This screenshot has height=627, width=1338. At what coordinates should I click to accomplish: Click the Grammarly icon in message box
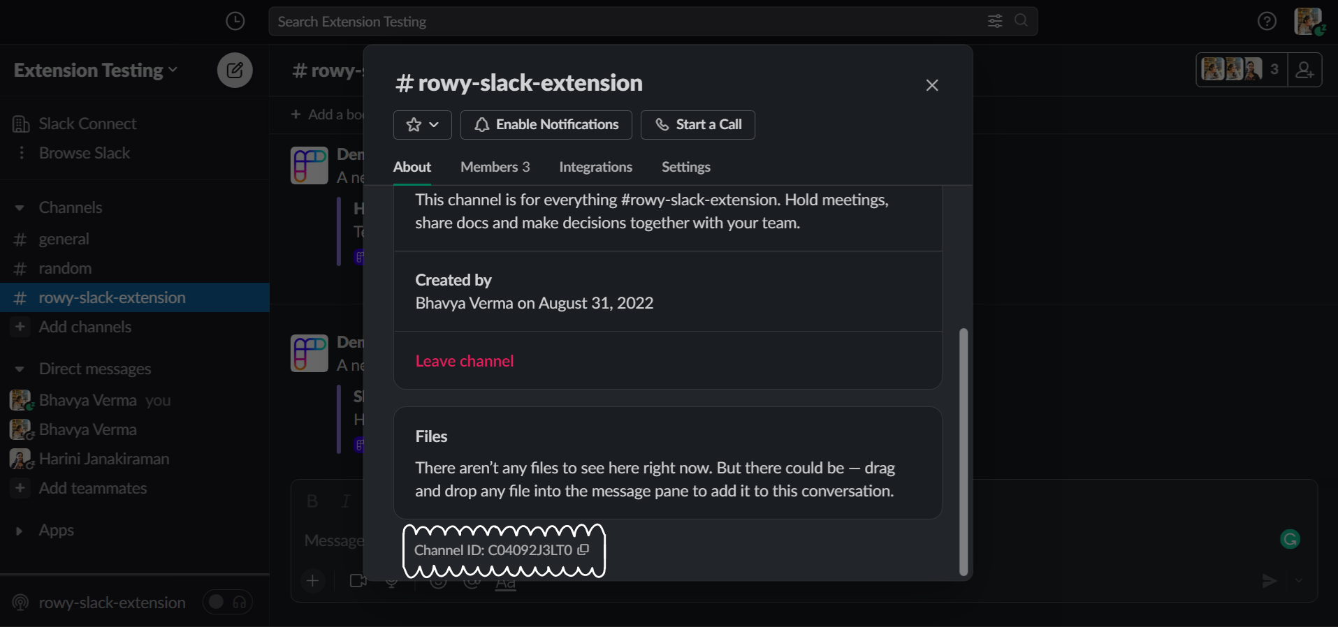[1290, 539]
